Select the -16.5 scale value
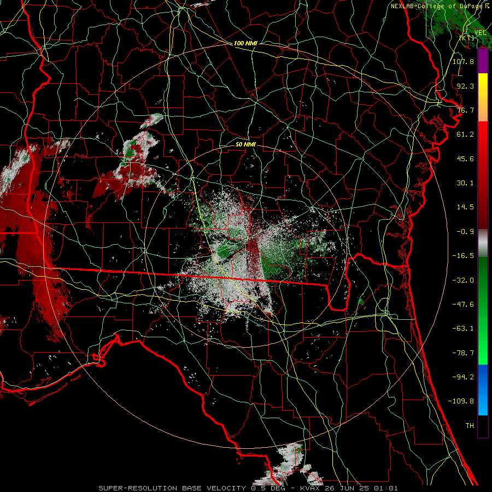This screenshot has height=492, width=492. [463, 256]
